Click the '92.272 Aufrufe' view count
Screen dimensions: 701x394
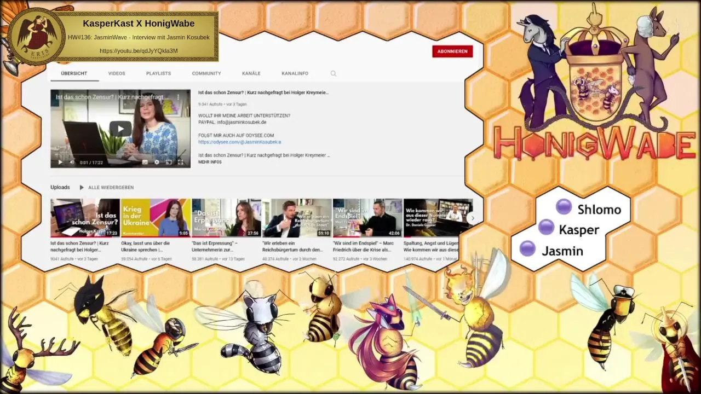[x=346, y=259]
